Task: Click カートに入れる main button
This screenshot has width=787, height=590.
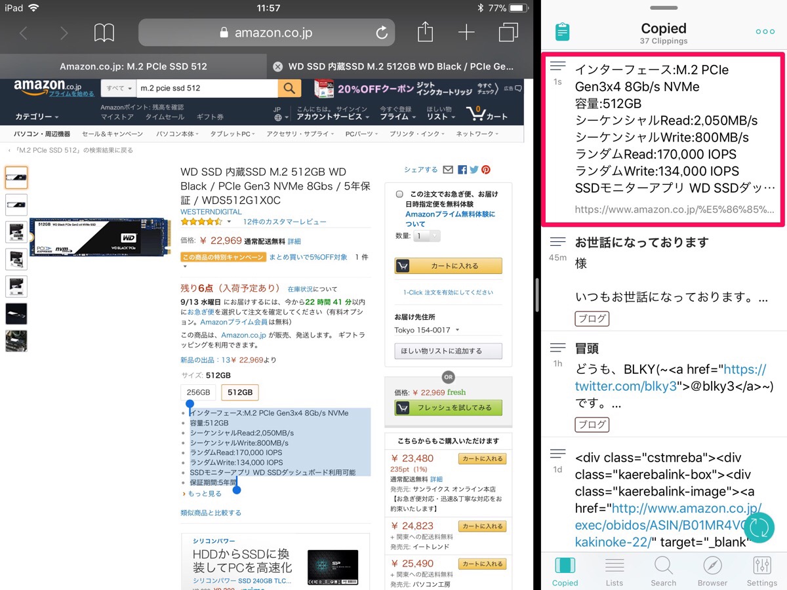Action: (448, 266)
